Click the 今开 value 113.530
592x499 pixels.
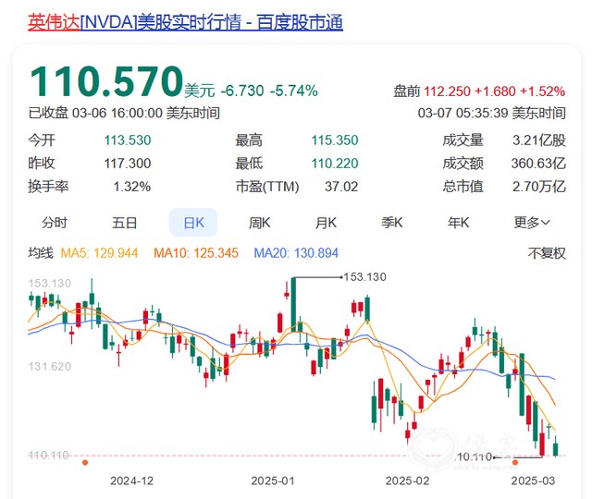(128, 140)
